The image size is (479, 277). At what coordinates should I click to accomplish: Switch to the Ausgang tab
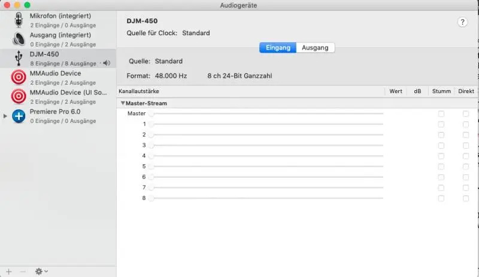click(315, 48)
